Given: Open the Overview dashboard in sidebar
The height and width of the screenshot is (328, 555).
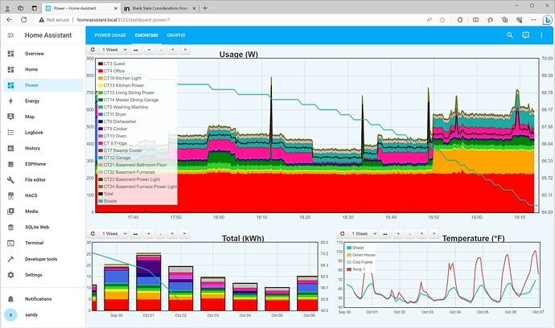Looking at the screenshot, I should coord(43,54).
